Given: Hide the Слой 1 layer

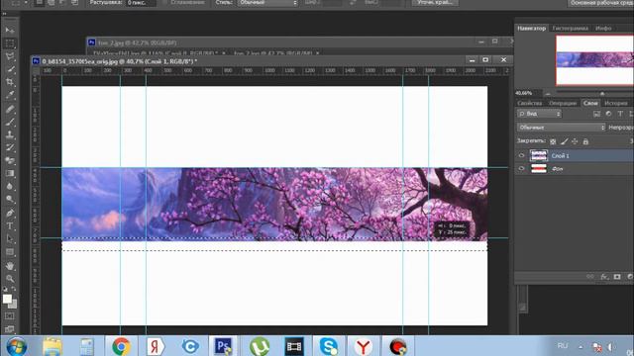Looking at the screenshot, I should click(x=521, y=156).
